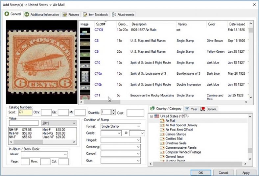Image resolution: width=259 pixels, height=176 pixels.
Task: Select the C10a stamp thumbnail image
Action: pos(85,76)
